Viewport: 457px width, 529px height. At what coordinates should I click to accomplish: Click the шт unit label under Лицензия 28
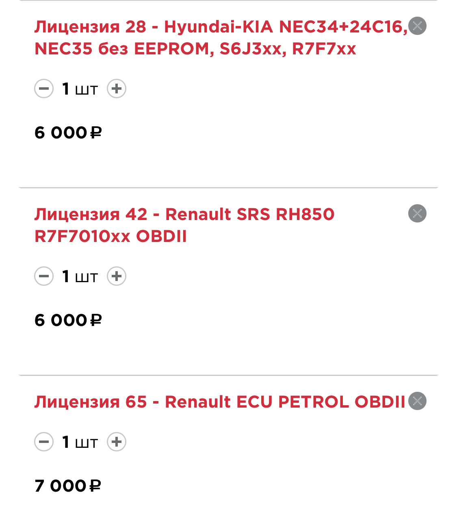click(87, 90)
